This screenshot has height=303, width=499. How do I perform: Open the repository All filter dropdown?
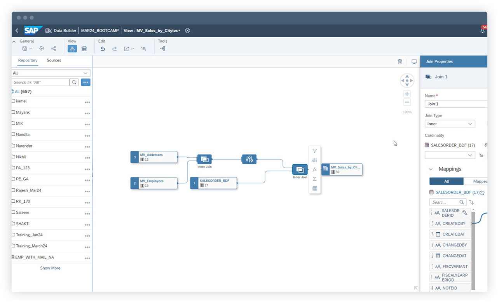pyautogui.click(x=51, y=73)
